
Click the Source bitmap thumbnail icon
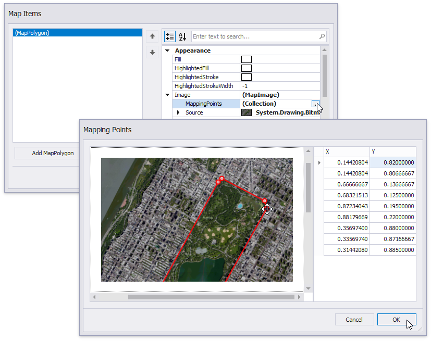pyautogui.click(x=247, y=112)
